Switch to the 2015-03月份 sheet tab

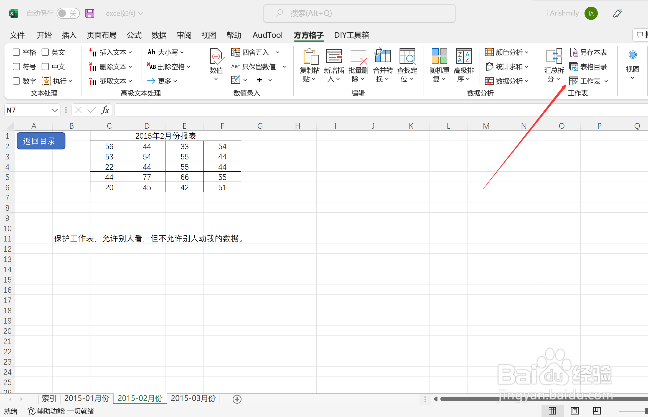(193, 398)
